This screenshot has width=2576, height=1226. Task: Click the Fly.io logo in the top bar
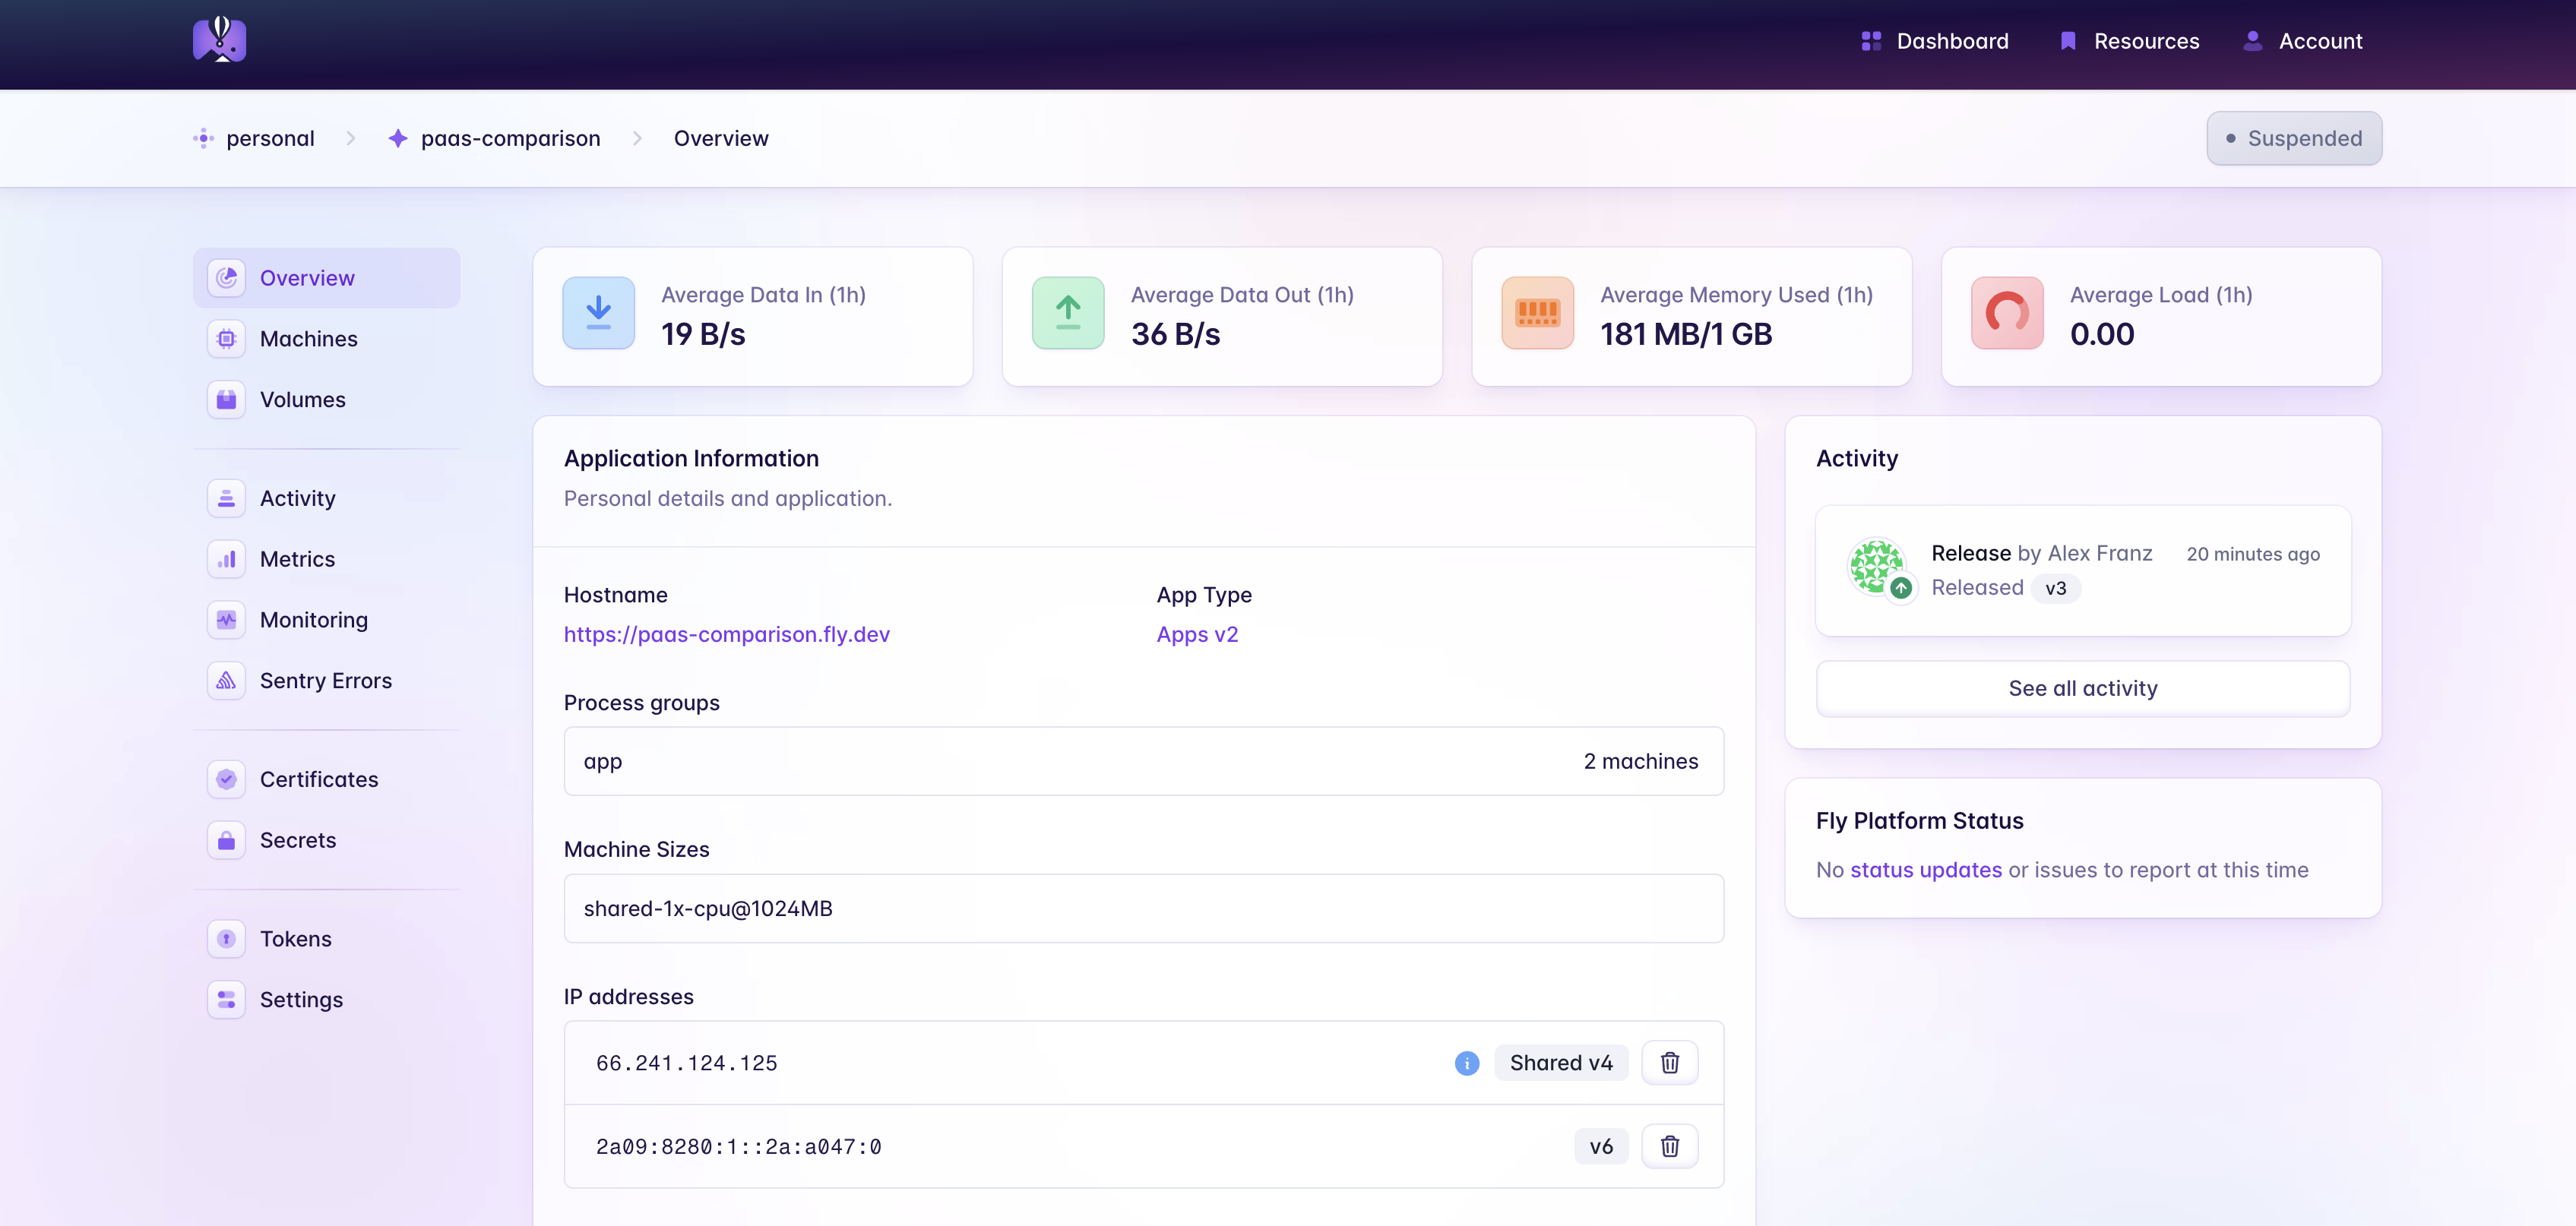point(219,40)
